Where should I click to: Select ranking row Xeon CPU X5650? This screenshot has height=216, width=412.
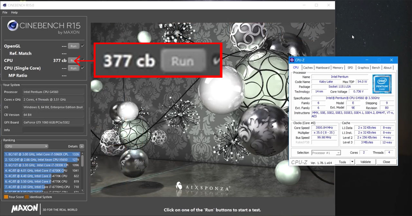click(42, 160)
